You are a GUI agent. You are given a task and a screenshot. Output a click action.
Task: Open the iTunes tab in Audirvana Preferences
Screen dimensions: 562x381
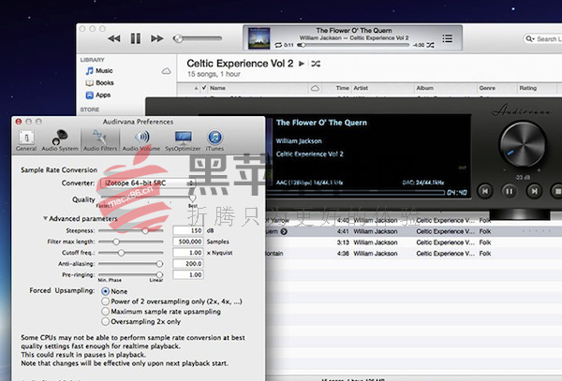(214, 140)
